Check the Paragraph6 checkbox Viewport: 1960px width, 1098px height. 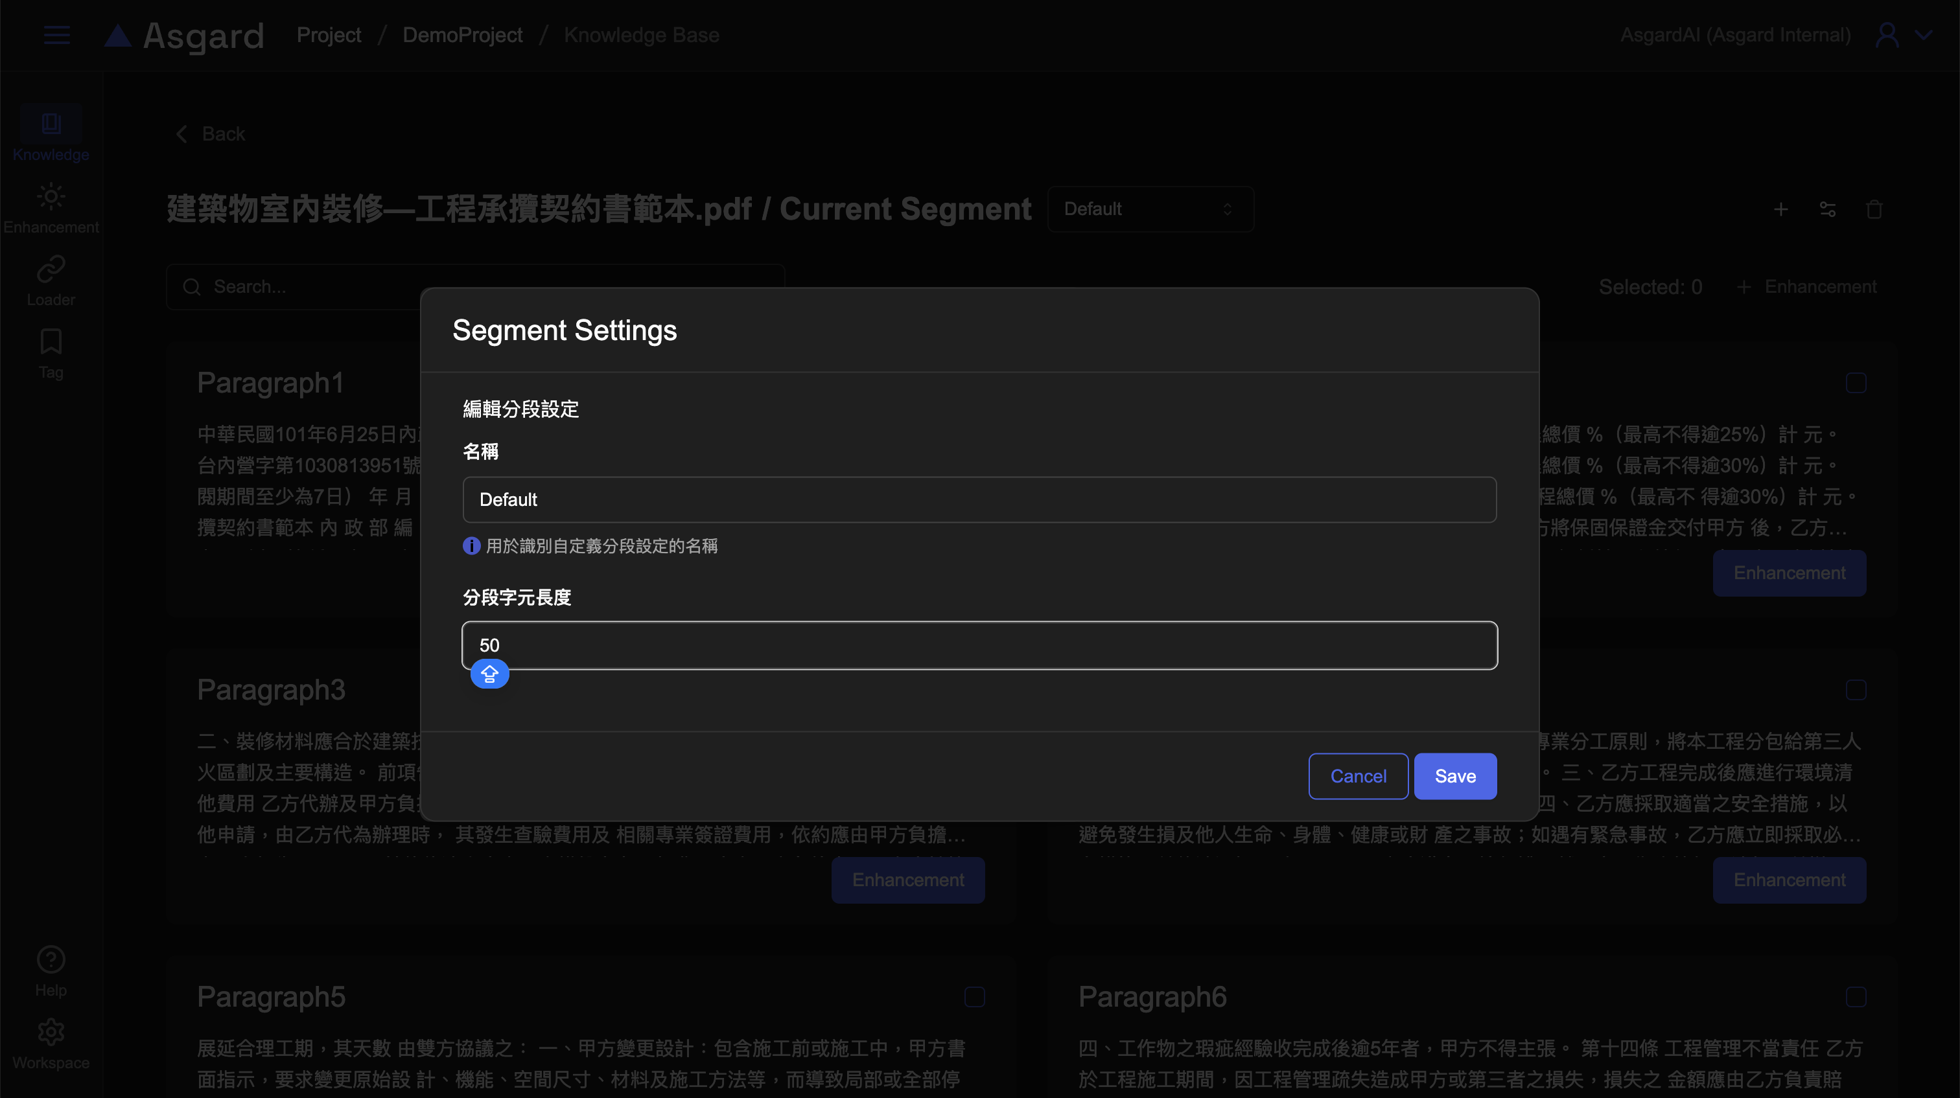[1856, 996]
